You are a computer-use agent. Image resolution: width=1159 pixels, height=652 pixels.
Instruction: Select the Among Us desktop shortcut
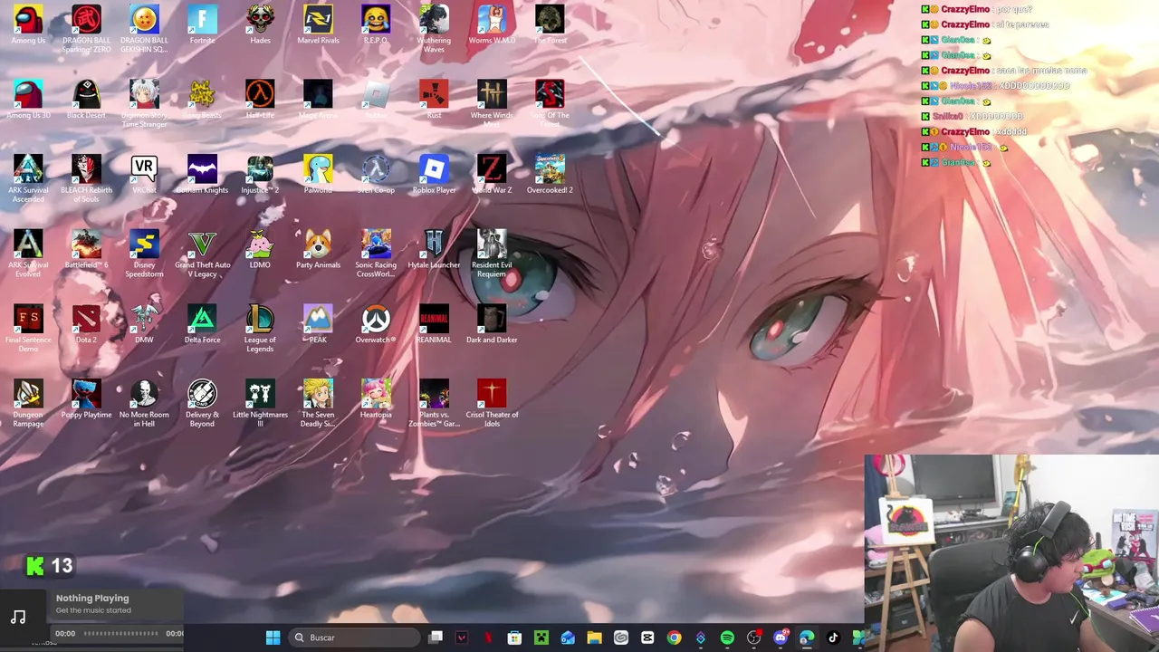click(x=28, y=25)
